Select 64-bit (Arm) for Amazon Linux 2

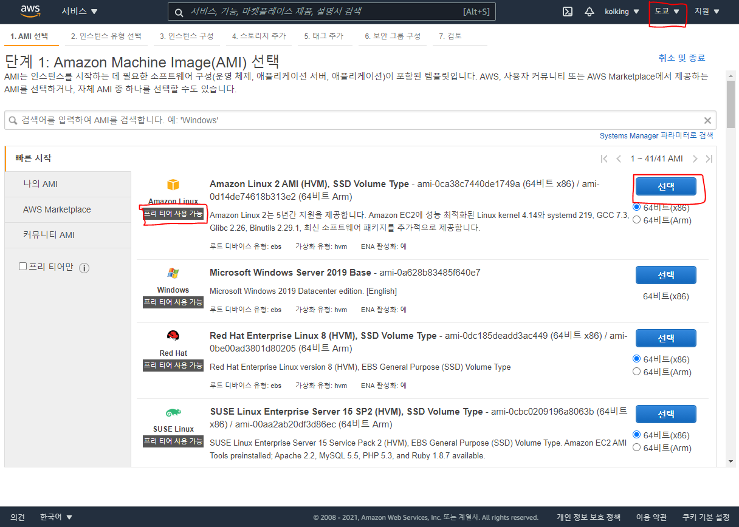637,220
